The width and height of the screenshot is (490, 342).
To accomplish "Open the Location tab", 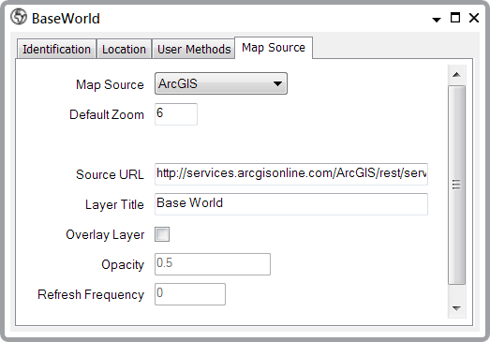I will pos(124,49).
